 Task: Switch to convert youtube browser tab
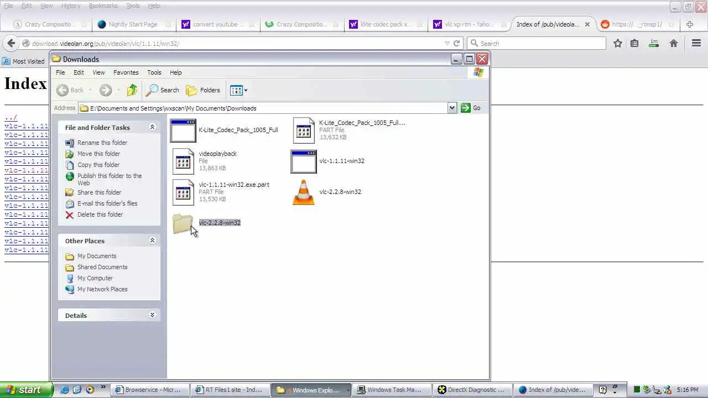tap(218, 24)
